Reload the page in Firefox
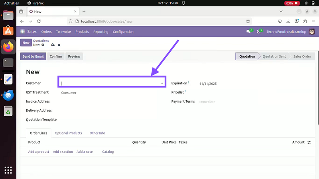The width and height of the screenshot is (319, 179). pos(41,21)
